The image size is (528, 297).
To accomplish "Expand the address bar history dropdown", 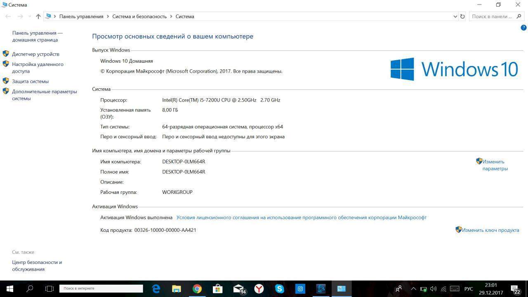I will [x=455, y=16].
